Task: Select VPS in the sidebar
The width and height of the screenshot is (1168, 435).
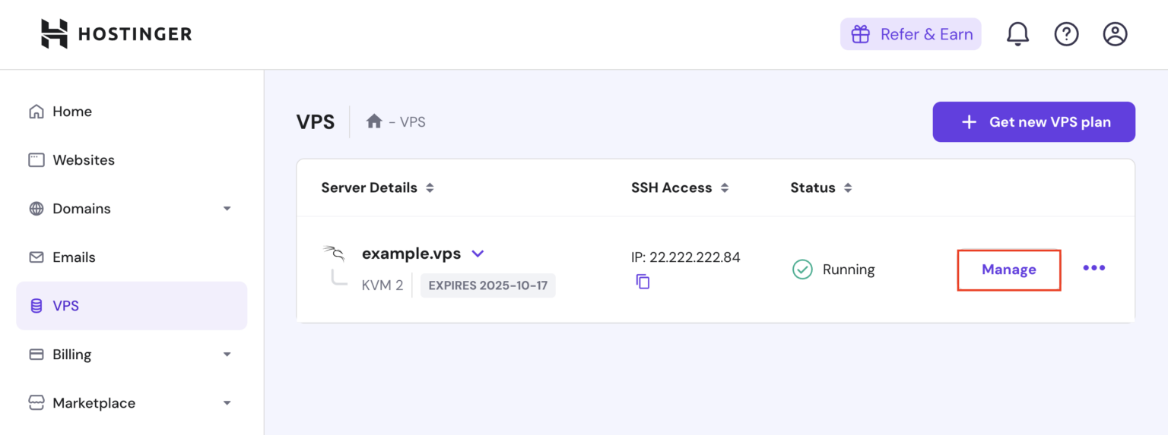Action: 65,306
